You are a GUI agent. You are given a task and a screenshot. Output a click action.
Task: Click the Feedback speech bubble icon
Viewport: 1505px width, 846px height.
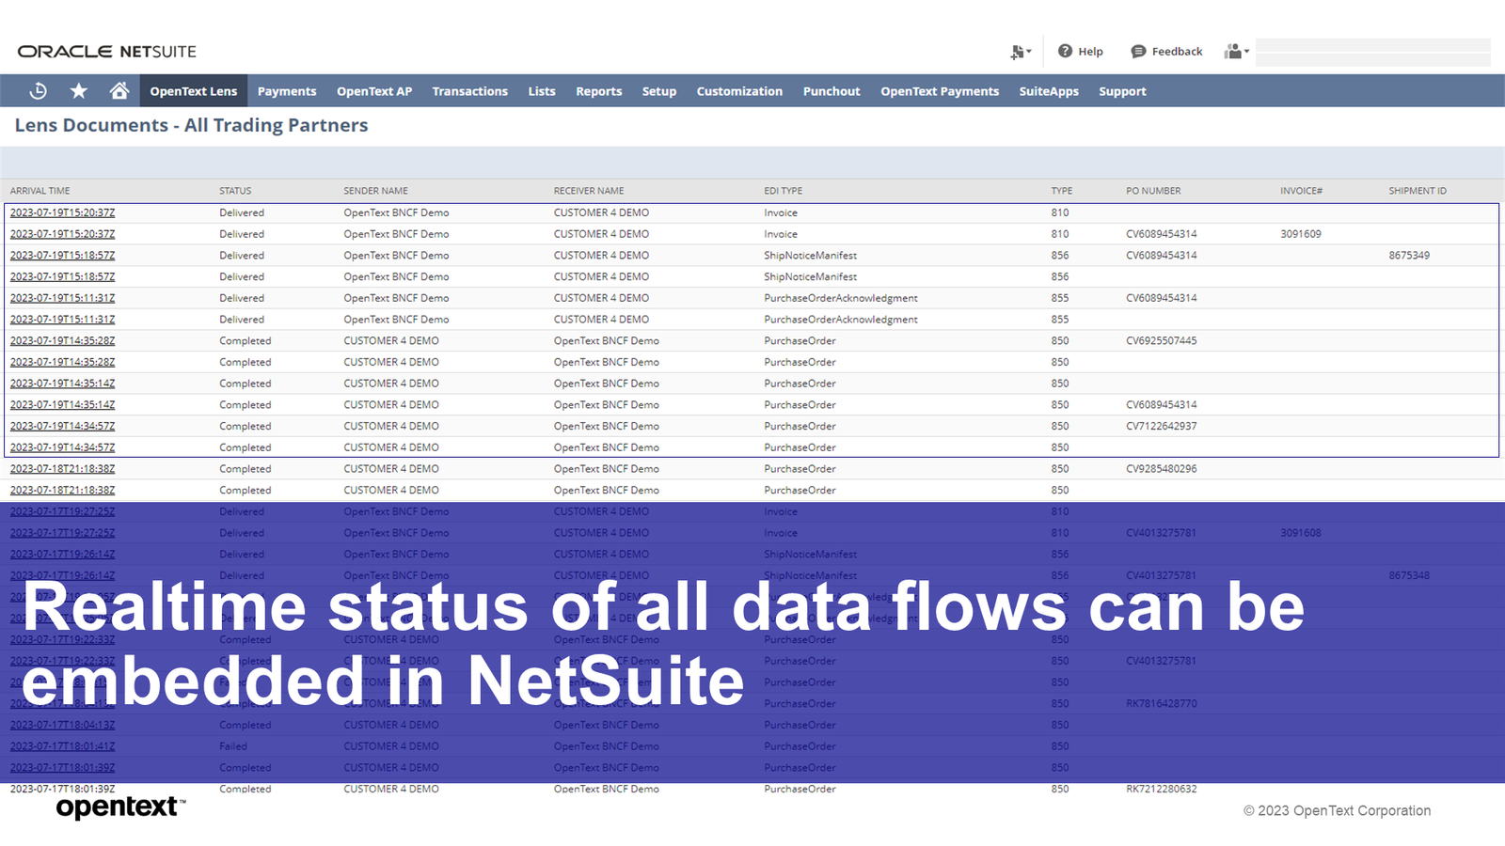1138,52
